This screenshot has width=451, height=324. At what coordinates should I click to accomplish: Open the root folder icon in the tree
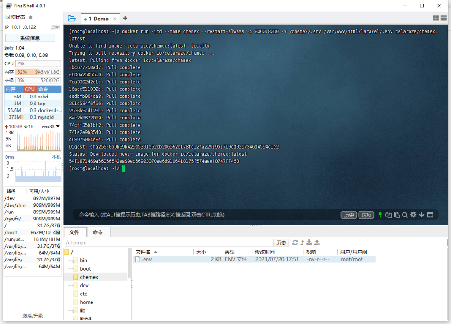67,252
